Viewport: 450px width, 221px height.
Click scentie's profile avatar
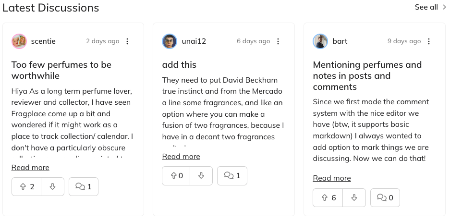19,41
